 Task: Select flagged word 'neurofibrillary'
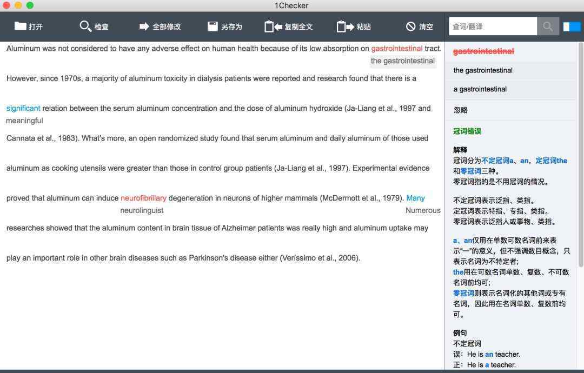[143, 198]
